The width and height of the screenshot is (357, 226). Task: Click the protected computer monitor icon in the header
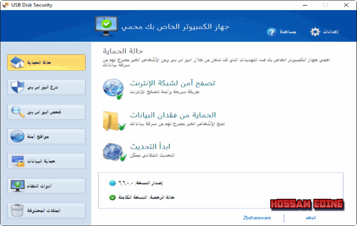[x=106, y=26]
